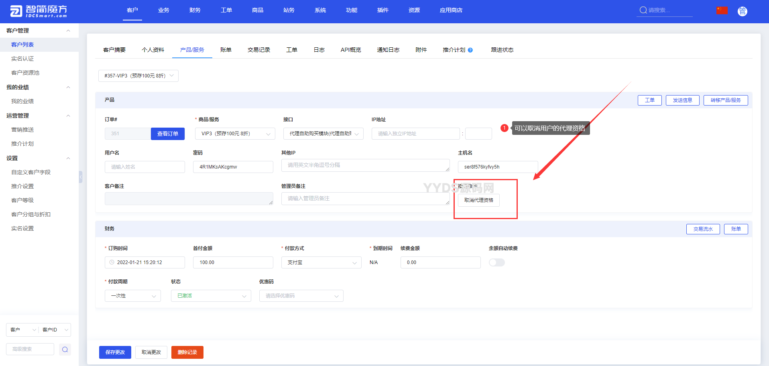Toggle the 余额自动续费 switch

(x=496, y=262)
